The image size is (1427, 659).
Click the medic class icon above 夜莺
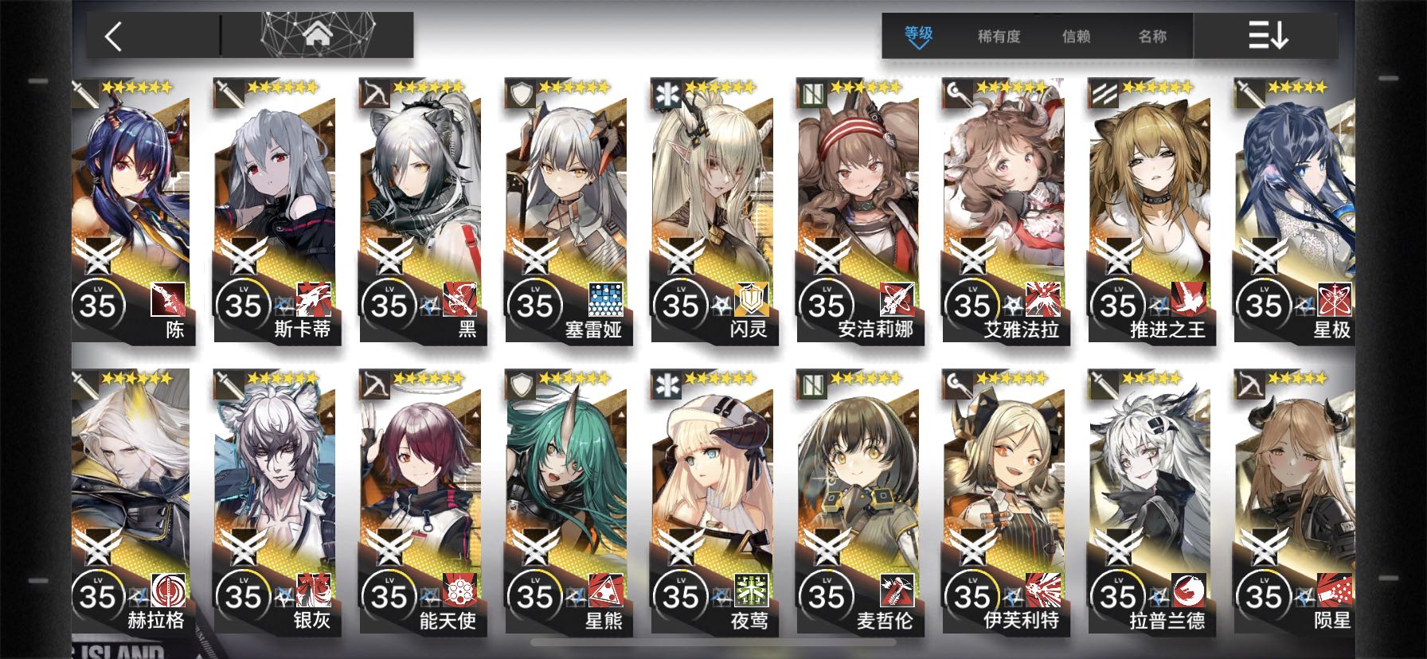[x=666, y=385]
